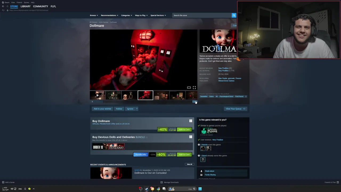341x192 pixels.
Task: Toggle theater mode on media viewer
Action: (x=189, y=87)
